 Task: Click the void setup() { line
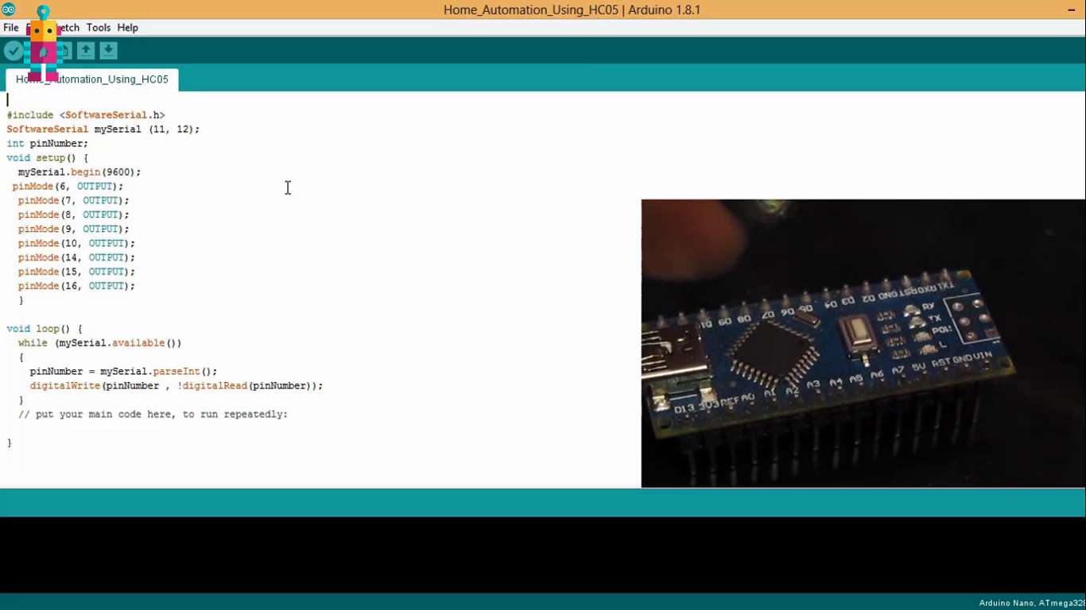click(x=48, y=158)
